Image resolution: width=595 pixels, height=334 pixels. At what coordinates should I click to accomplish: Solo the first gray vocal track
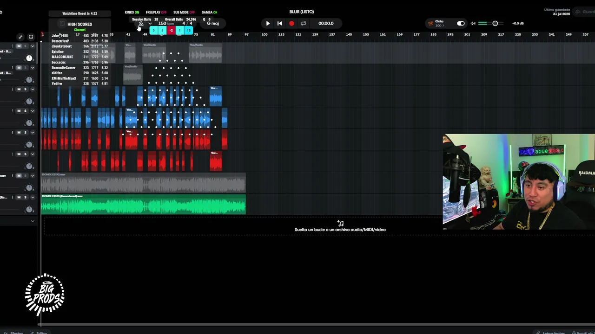click(25, 46)
